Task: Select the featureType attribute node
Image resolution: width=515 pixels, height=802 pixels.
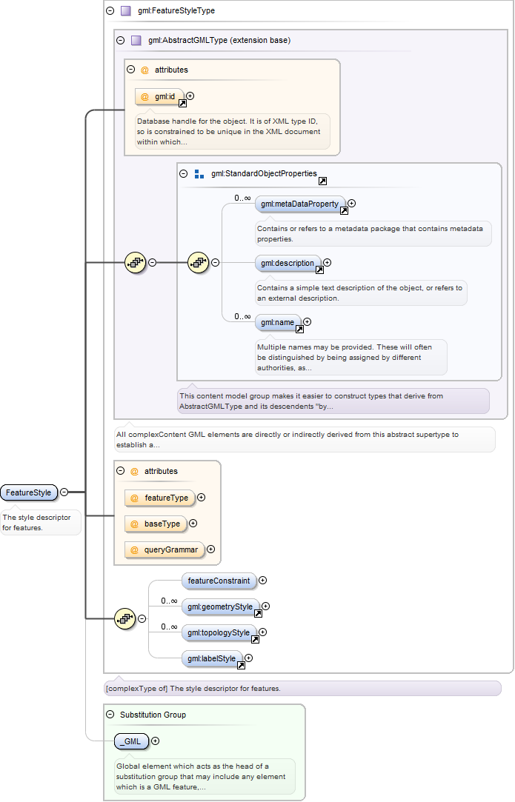Action: [160, 498]
